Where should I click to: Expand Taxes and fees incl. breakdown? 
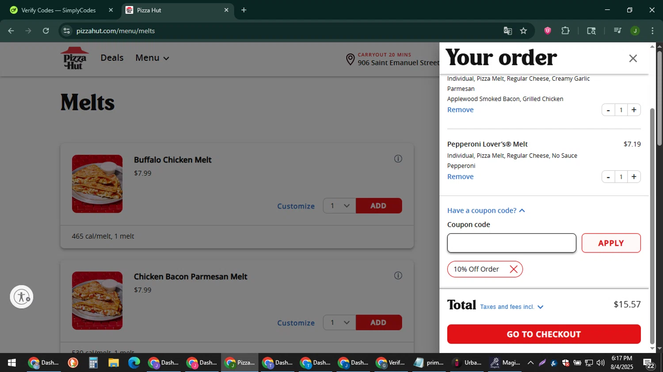(x=511, y=307)
